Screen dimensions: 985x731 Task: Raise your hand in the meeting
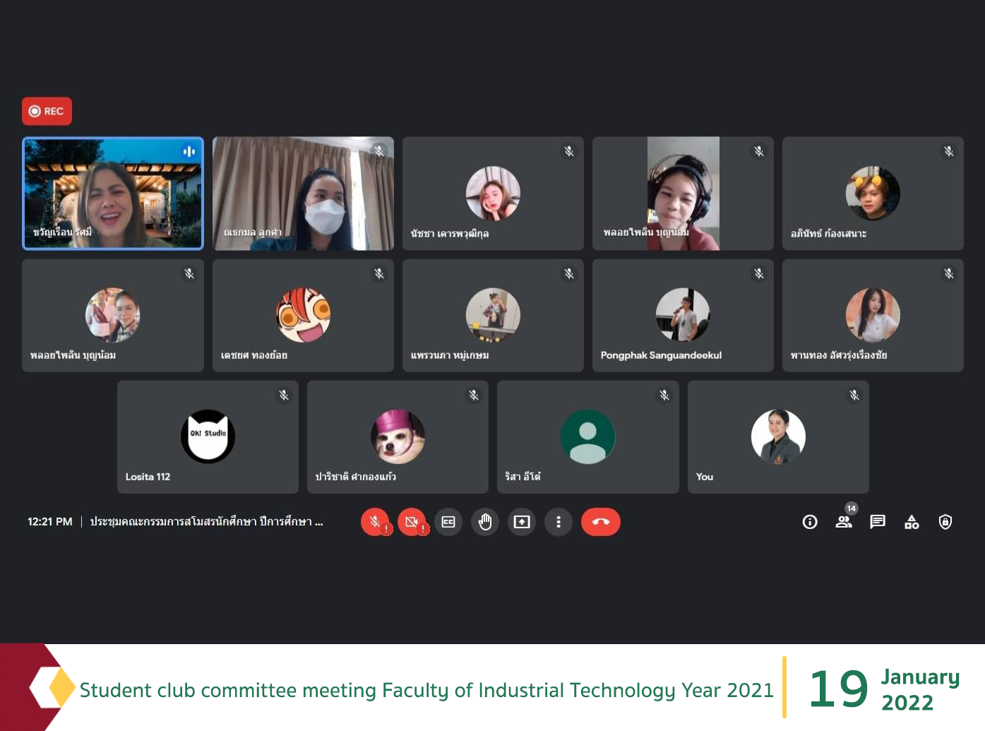pos(485,522)
